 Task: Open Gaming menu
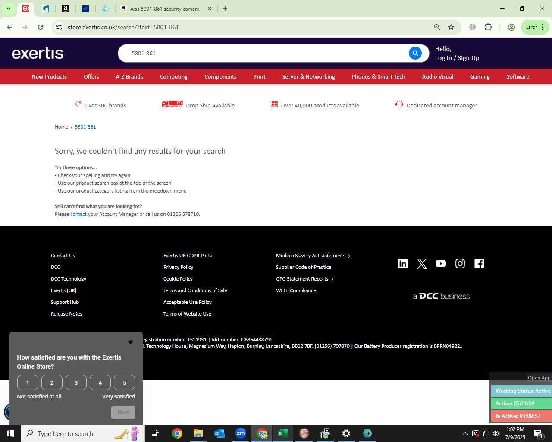point(480,76)
